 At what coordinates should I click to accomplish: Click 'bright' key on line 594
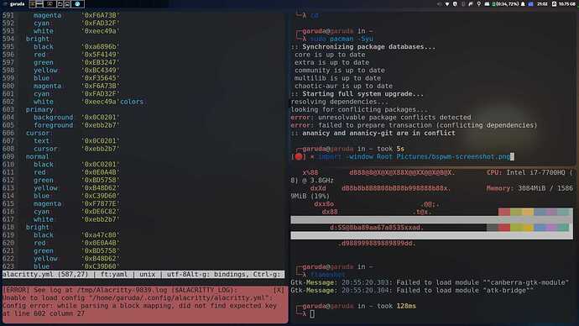37,39
